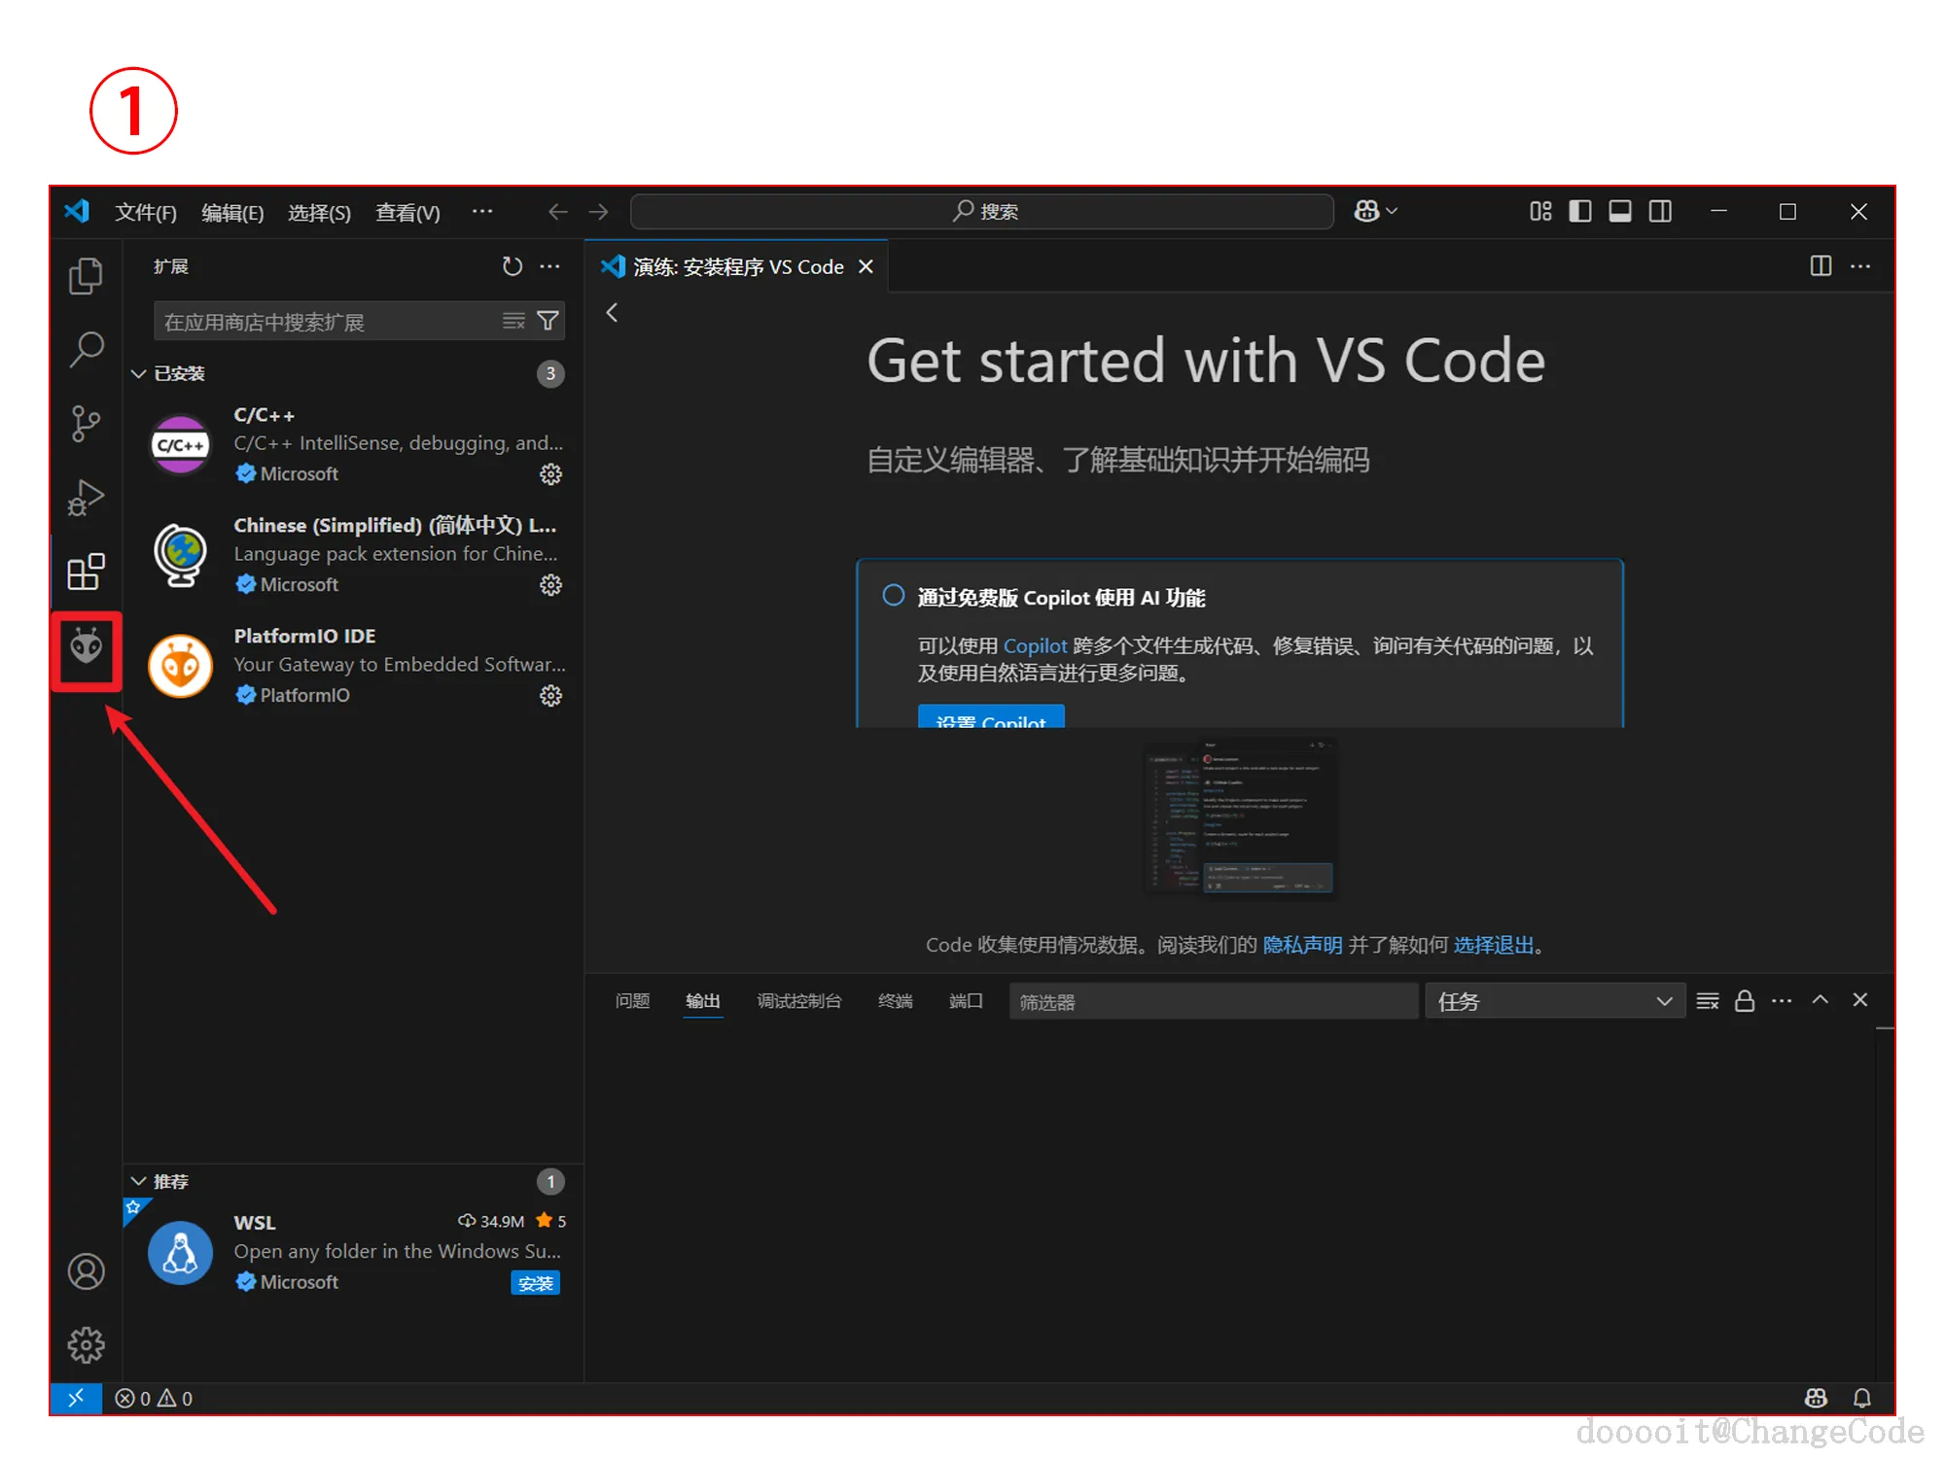Image resolution: width=1945 pixels, height=1458 pixels.
Task: Open Run and Debug view icon
Action: (x=86, y=498)
